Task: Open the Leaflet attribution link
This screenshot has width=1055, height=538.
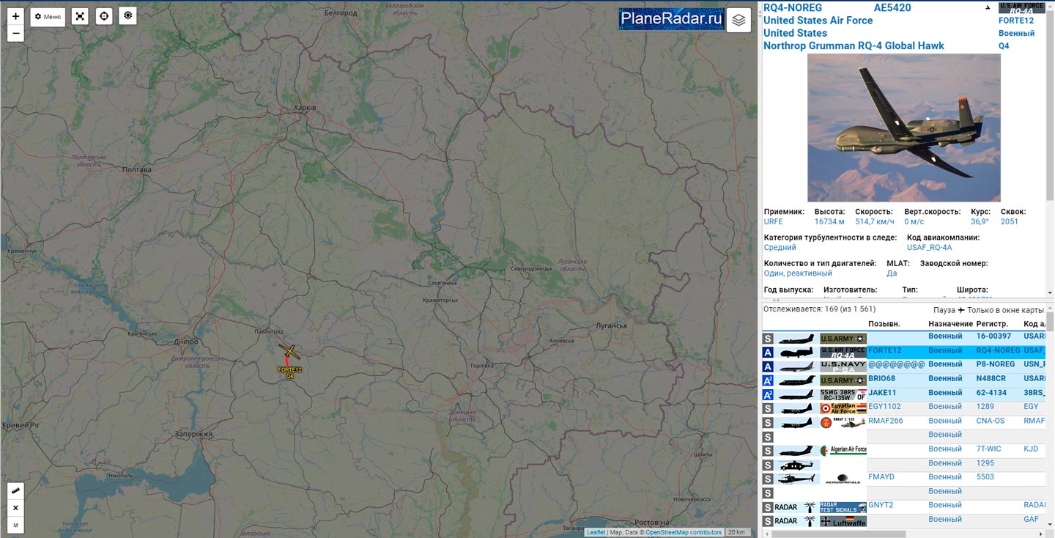Action: point(596,532)
